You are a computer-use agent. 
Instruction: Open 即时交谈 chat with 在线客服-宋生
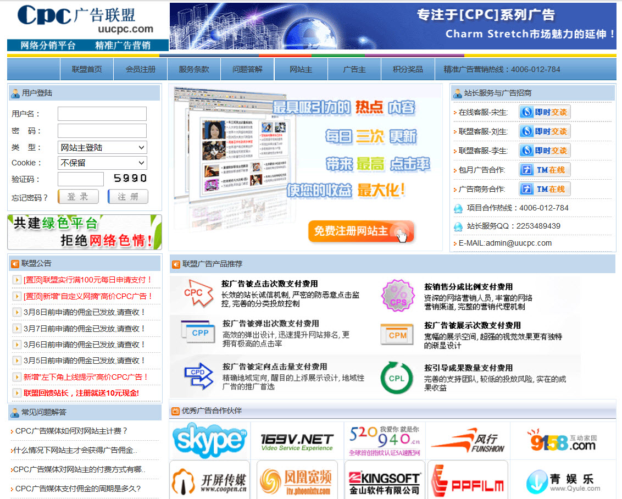tap(544, 112)
